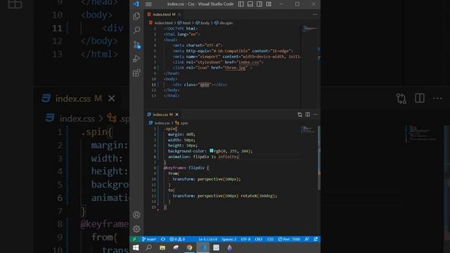Toggle the bottom panel layout button
This screenshot has width=450, height=253.
[x=250, y=4]
